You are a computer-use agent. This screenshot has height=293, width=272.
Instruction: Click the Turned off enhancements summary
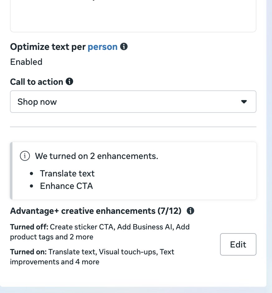coord(100,232)
